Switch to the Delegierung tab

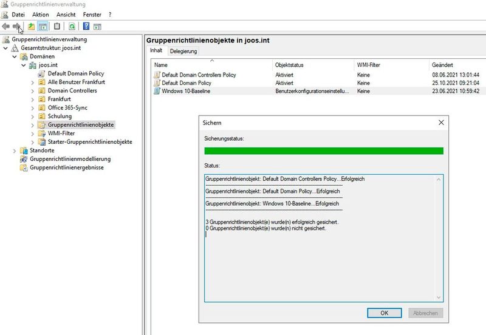pos(183,52)
